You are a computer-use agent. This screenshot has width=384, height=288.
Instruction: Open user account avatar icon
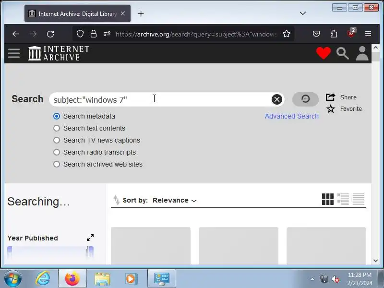(362, 53)
